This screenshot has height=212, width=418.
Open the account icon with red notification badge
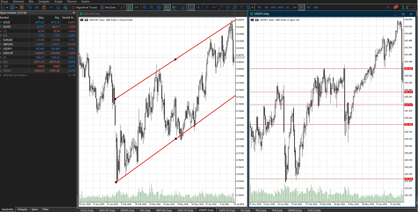click(x=396, y=7)
